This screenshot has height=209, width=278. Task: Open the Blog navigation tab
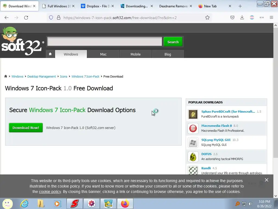(x=168, y=54)
